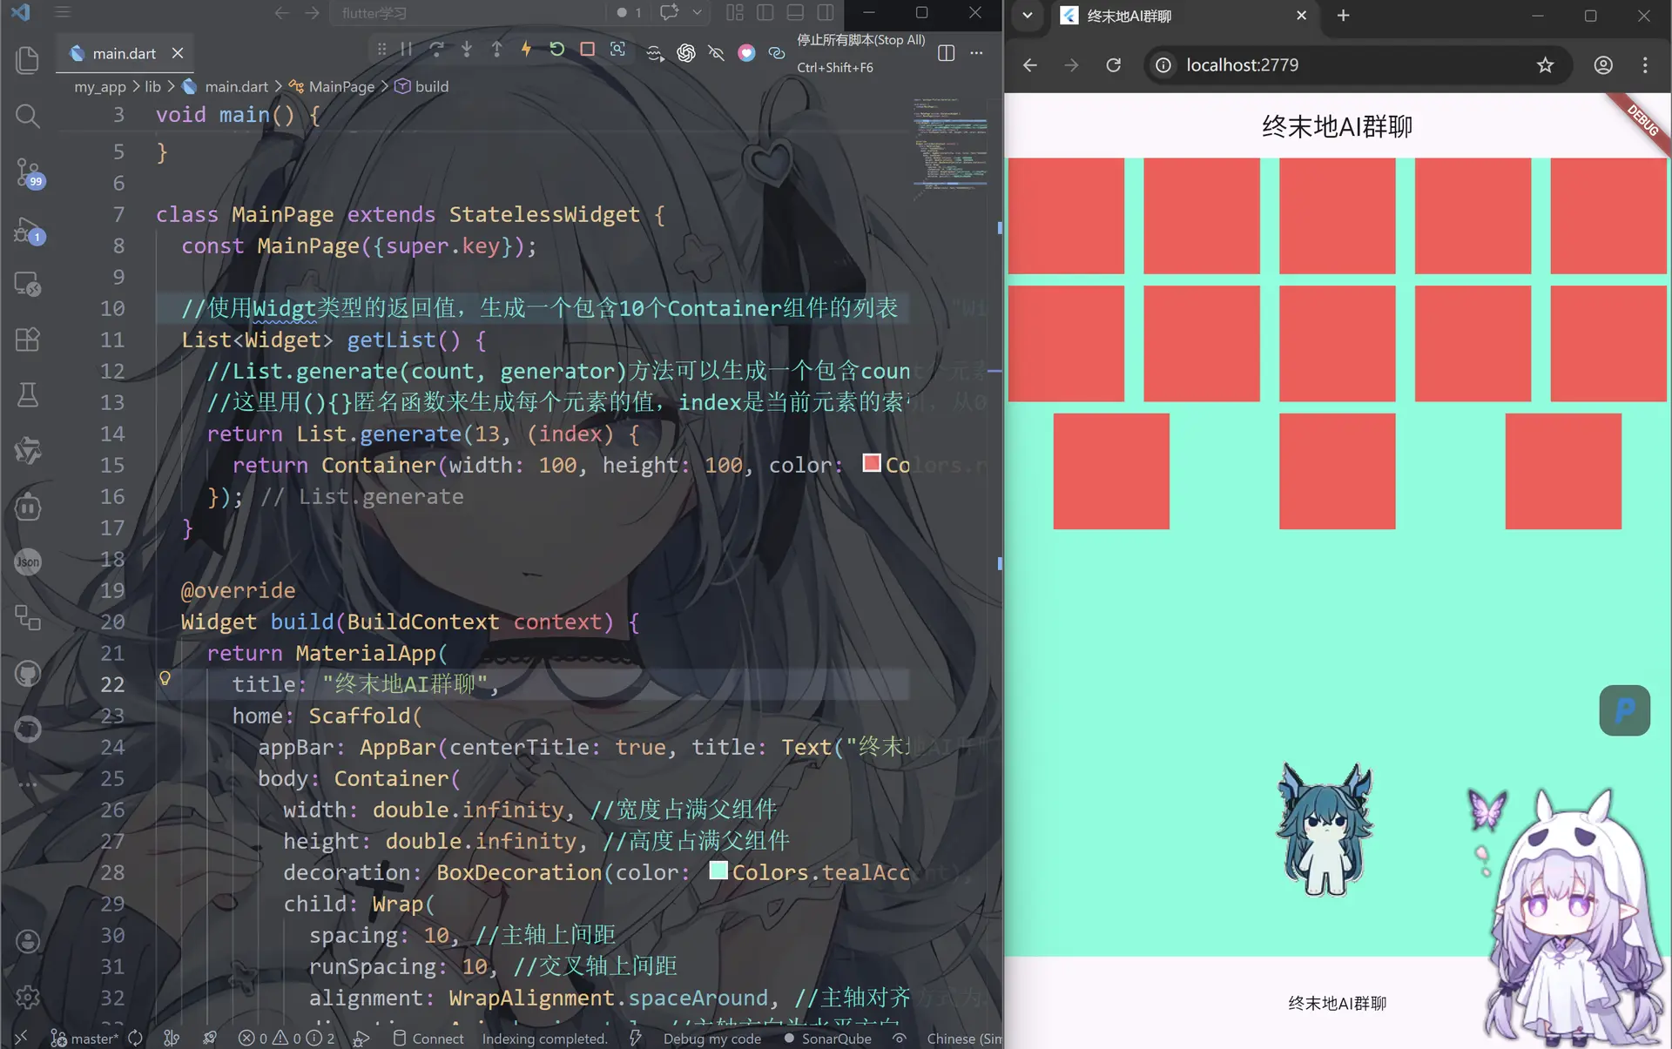
Task: Click the my_app breadcrumb
Action: (100, 86)
